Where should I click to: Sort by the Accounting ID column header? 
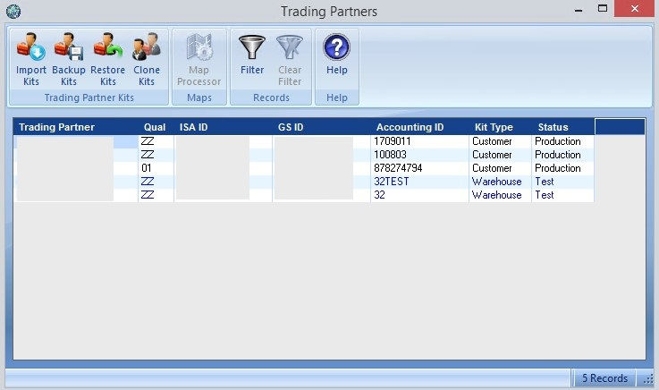point(410,127)
